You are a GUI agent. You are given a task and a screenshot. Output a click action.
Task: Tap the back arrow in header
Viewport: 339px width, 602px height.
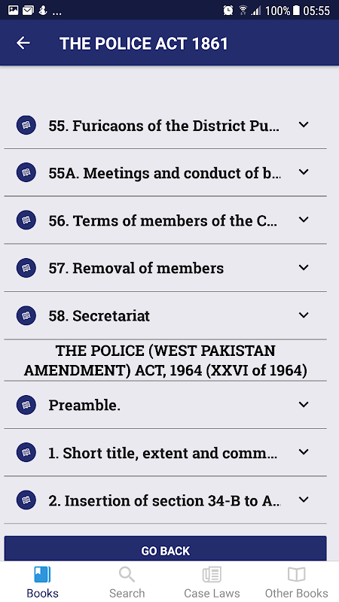(23, 43)
